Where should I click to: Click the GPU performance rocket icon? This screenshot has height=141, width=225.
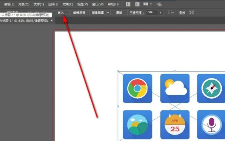(159, 4)
